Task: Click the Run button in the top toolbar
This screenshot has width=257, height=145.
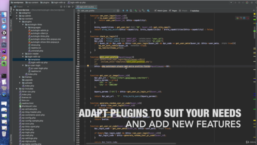Action: pyautogui.click(x=236, y=3)
